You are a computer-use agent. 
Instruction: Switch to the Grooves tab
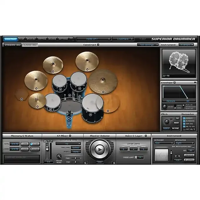(31, 39)
